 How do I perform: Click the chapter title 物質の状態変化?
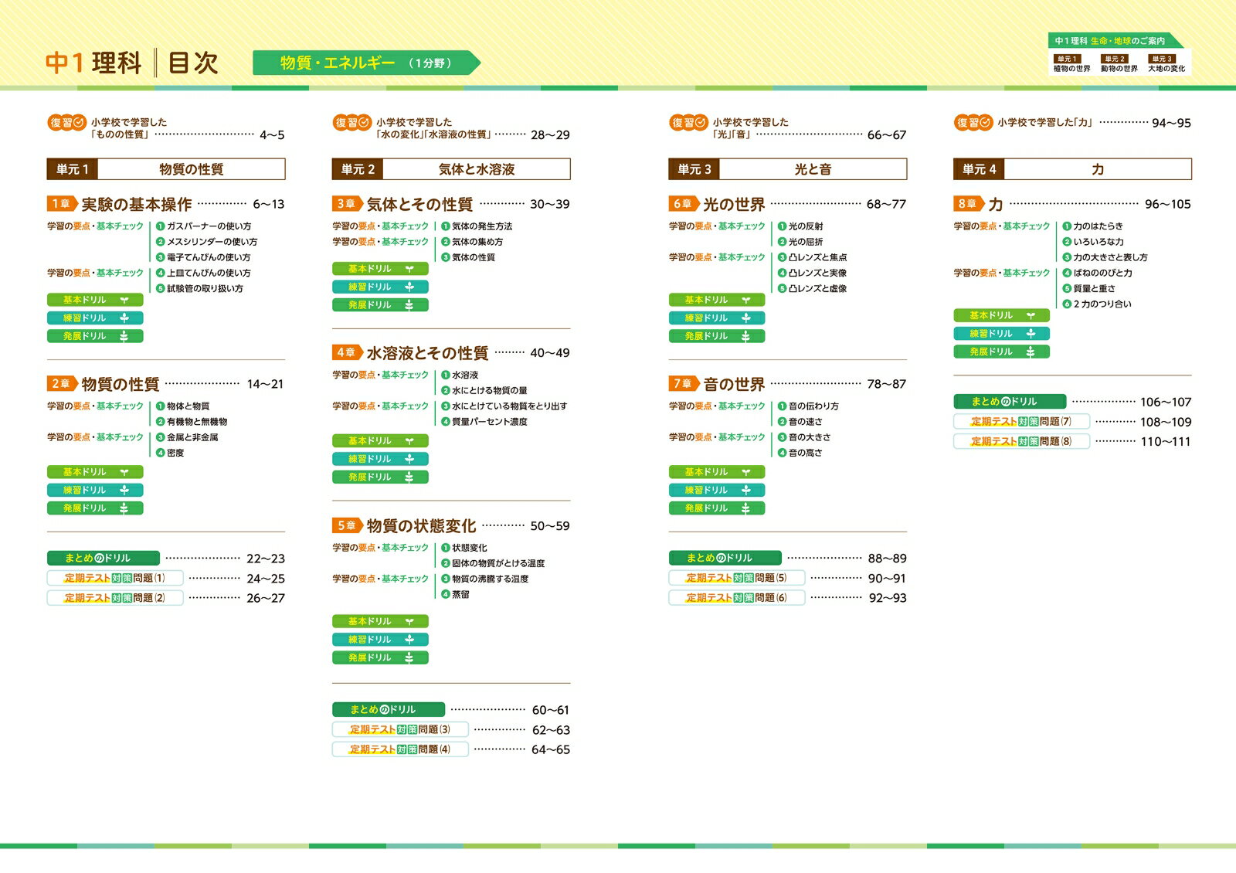click(x=422, y=525)
